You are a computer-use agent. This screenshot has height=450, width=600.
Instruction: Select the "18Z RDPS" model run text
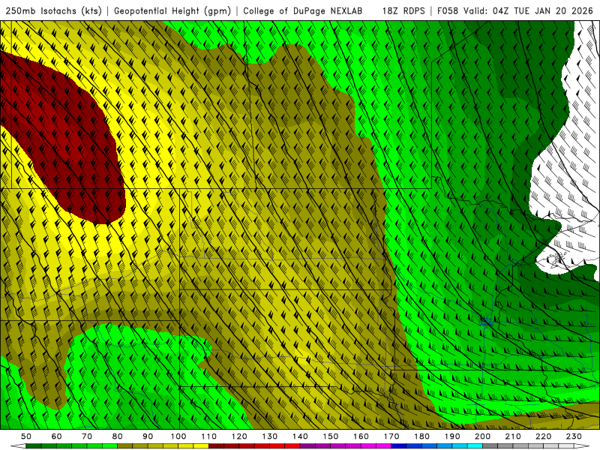point(403,10)
